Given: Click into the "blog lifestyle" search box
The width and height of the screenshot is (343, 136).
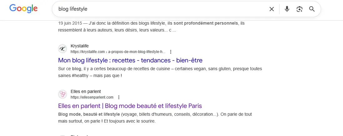Looking at the screenshot, I should coord(156,9).
